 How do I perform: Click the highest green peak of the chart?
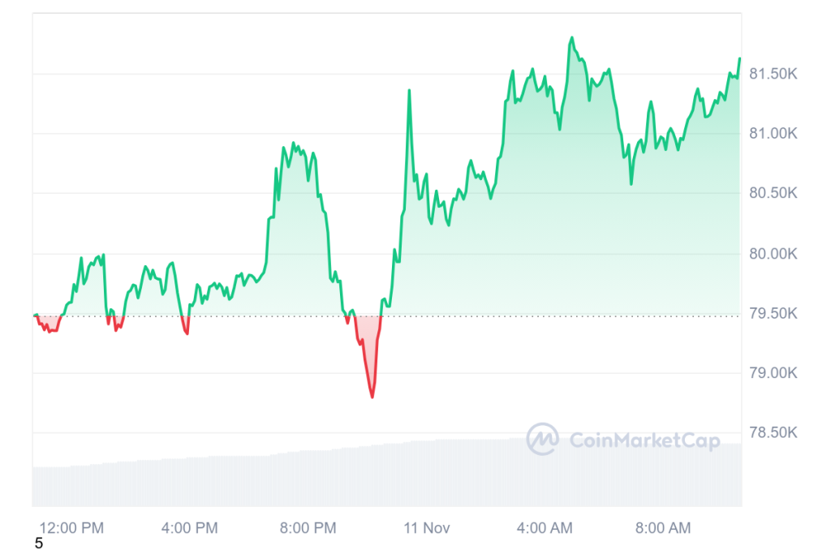point(572,38)
